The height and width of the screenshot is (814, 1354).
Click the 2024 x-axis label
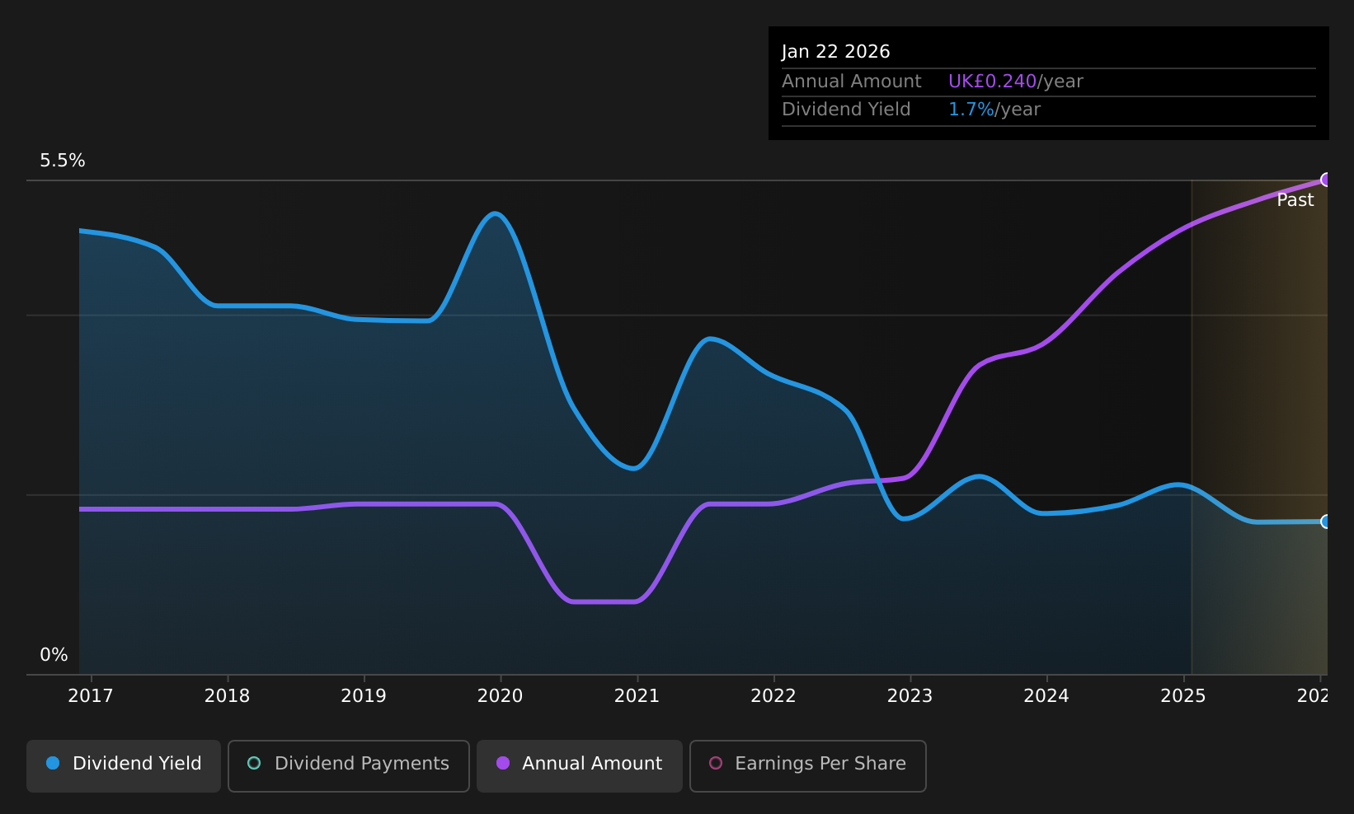click(x=1046, y=696)
